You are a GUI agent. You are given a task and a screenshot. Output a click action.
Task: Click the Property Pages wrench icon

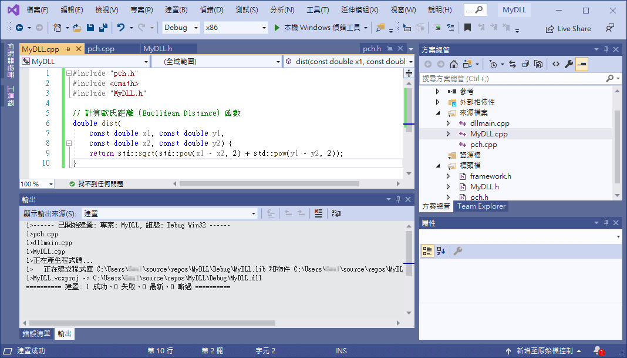click(x=459, y=251)
